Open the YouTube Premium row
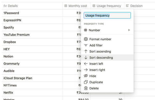The image size is (155, 100). point(17,35)
